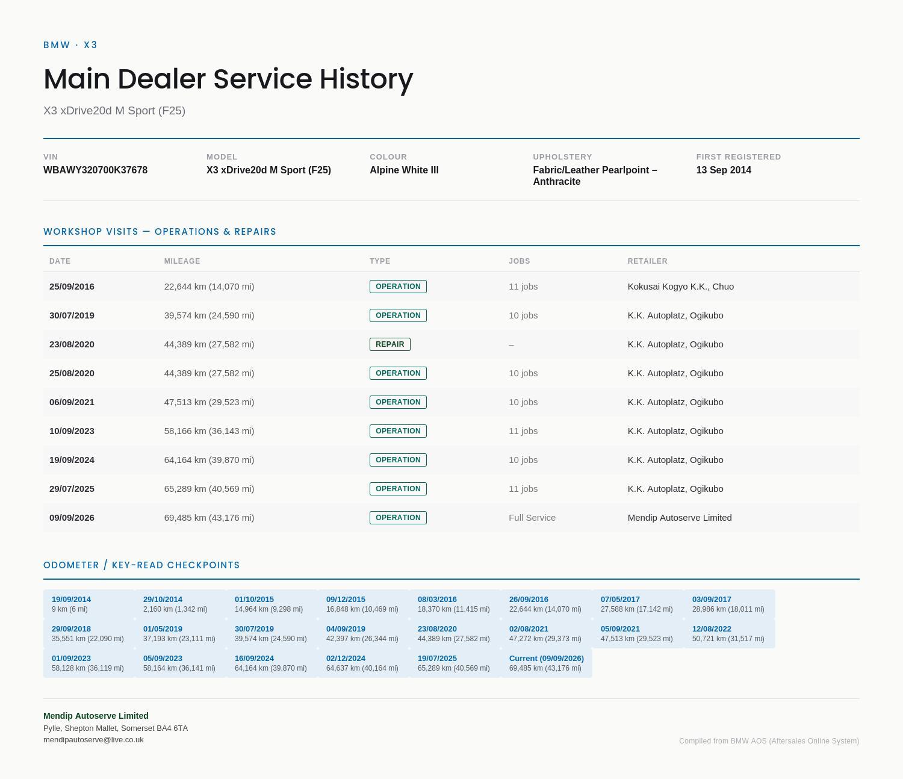Click the JOBS column header
The width and height of the screenshot is (903, 779).
pyautogui.click(x=519, y=261)
